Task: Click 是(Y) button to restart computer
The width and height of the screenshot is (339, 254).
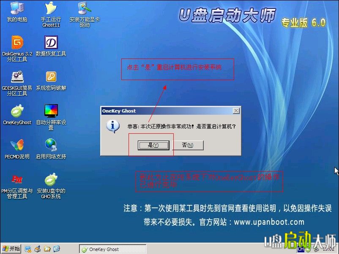Action: [153, 145]
